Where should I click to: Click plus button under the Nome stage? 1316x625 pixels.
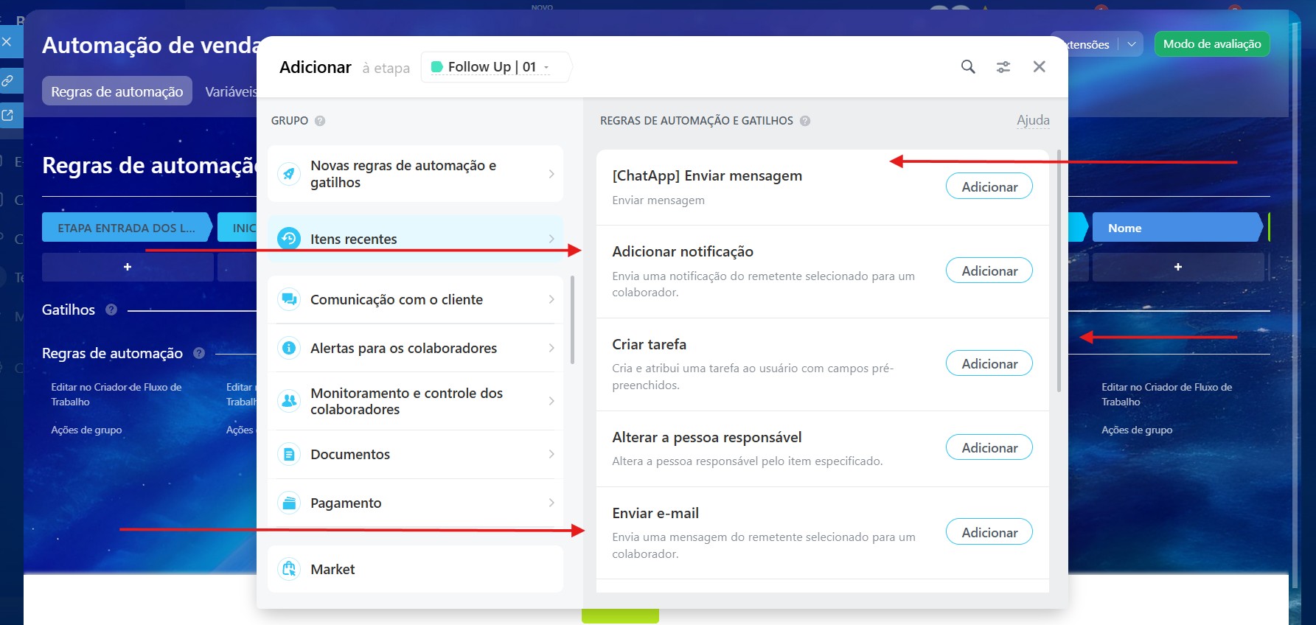1178,267
